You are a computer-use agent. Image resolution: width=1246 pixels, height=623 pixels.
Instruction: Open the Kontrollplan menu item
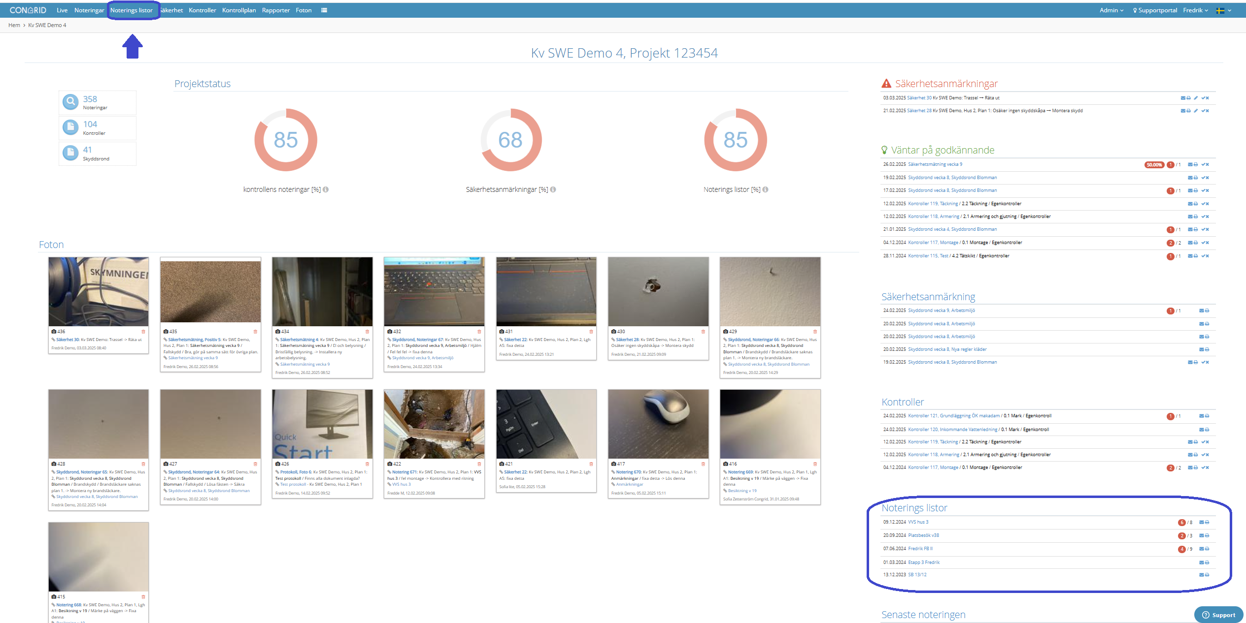(x=239, y=10)
